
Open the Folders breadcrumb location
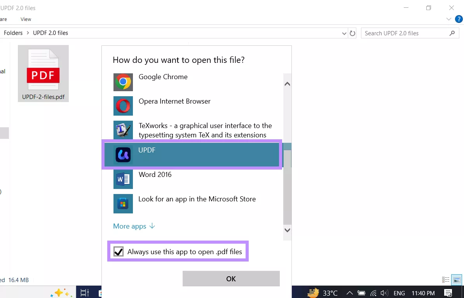pyautogui.click(x=13, y=33)
